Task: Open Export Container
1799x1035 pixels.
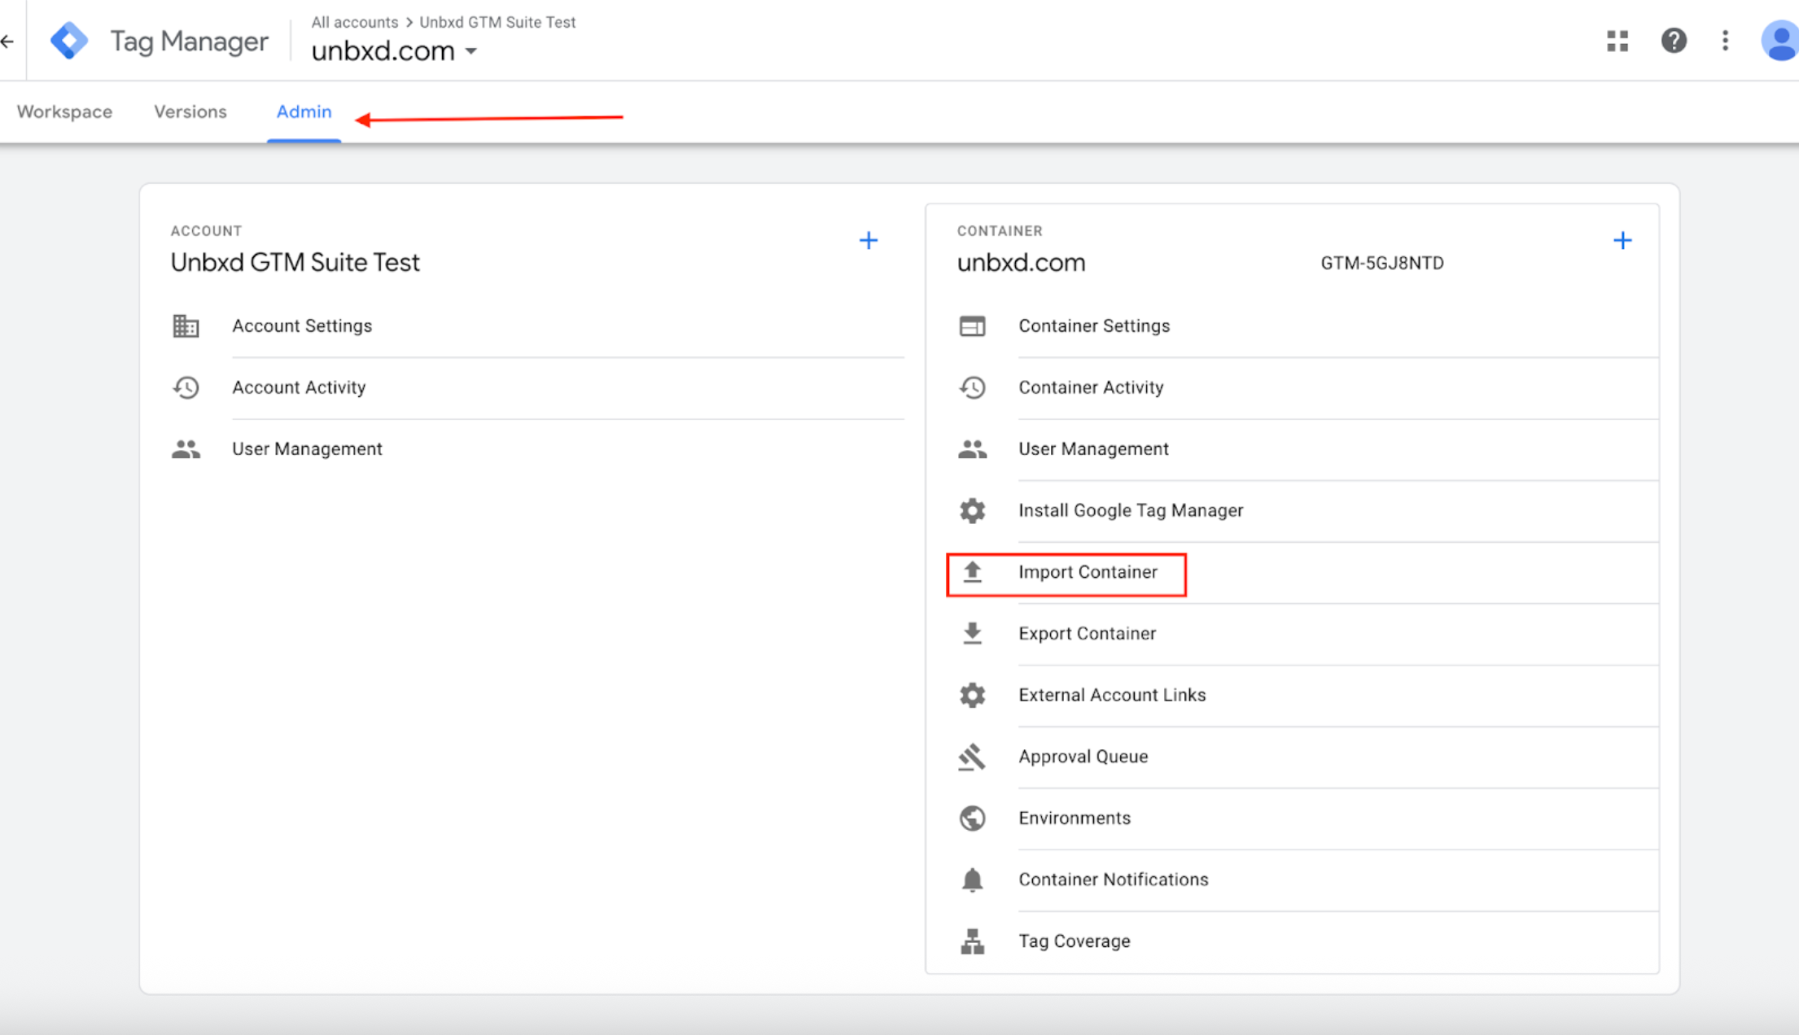Action: [x=1087, y=634]
